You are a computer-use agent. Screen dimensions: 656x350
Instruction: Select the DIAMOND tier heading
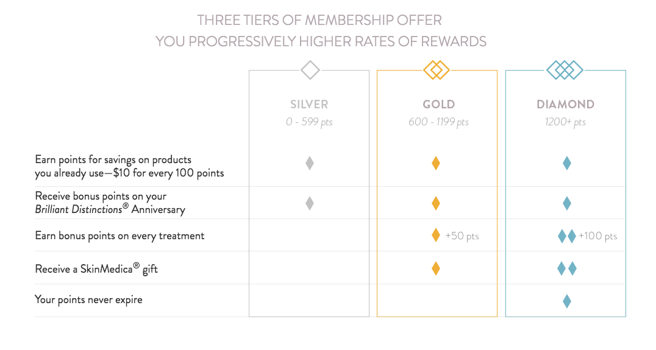[x=566, y=105]
